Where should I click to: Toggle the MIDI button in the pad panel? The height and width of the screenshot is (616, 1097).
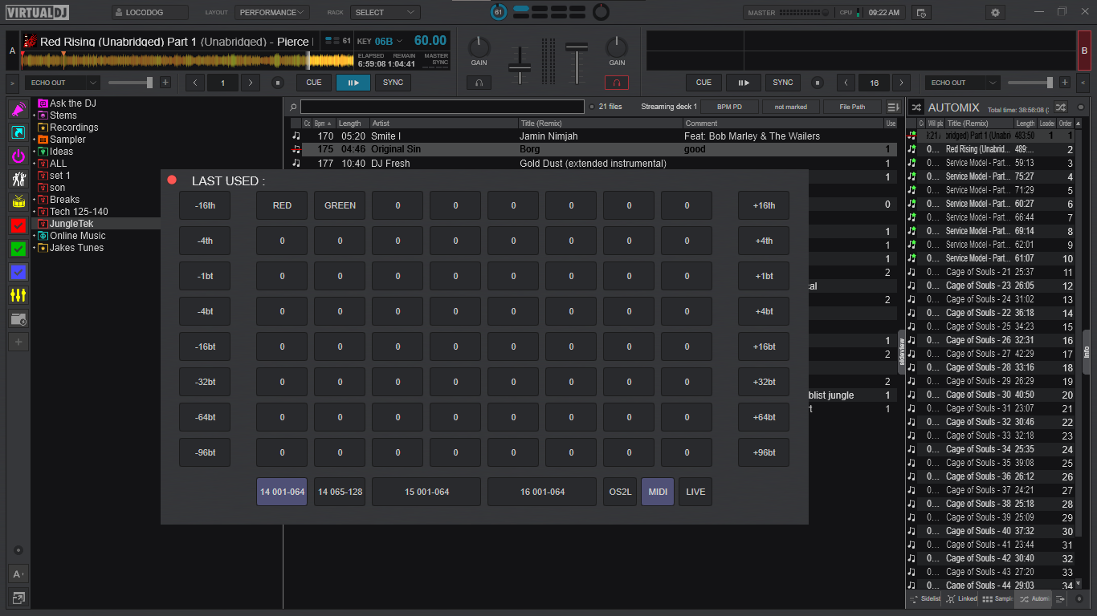pos(658,492)
